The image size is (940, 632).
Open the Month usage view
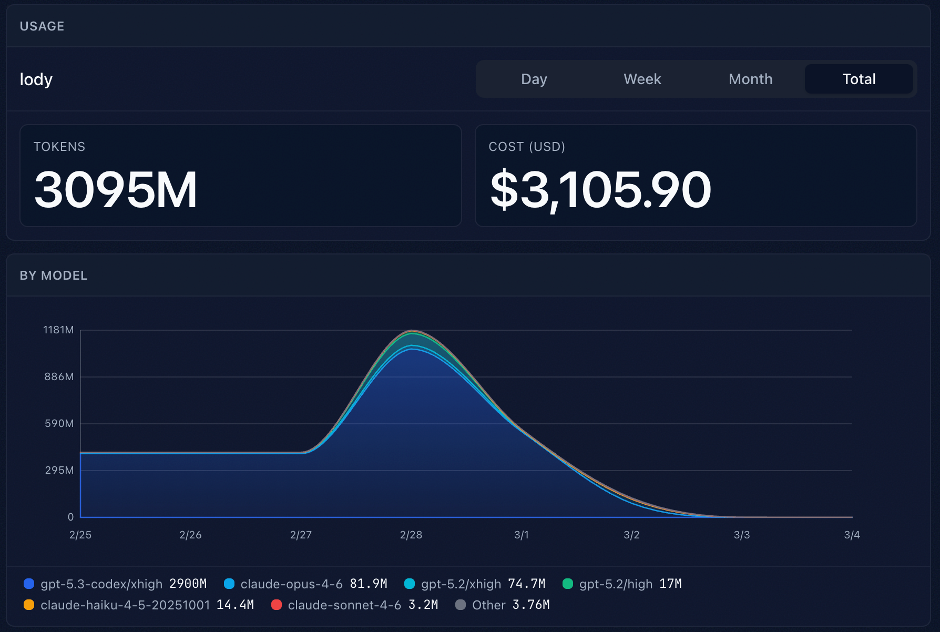[x=750, y=79]
